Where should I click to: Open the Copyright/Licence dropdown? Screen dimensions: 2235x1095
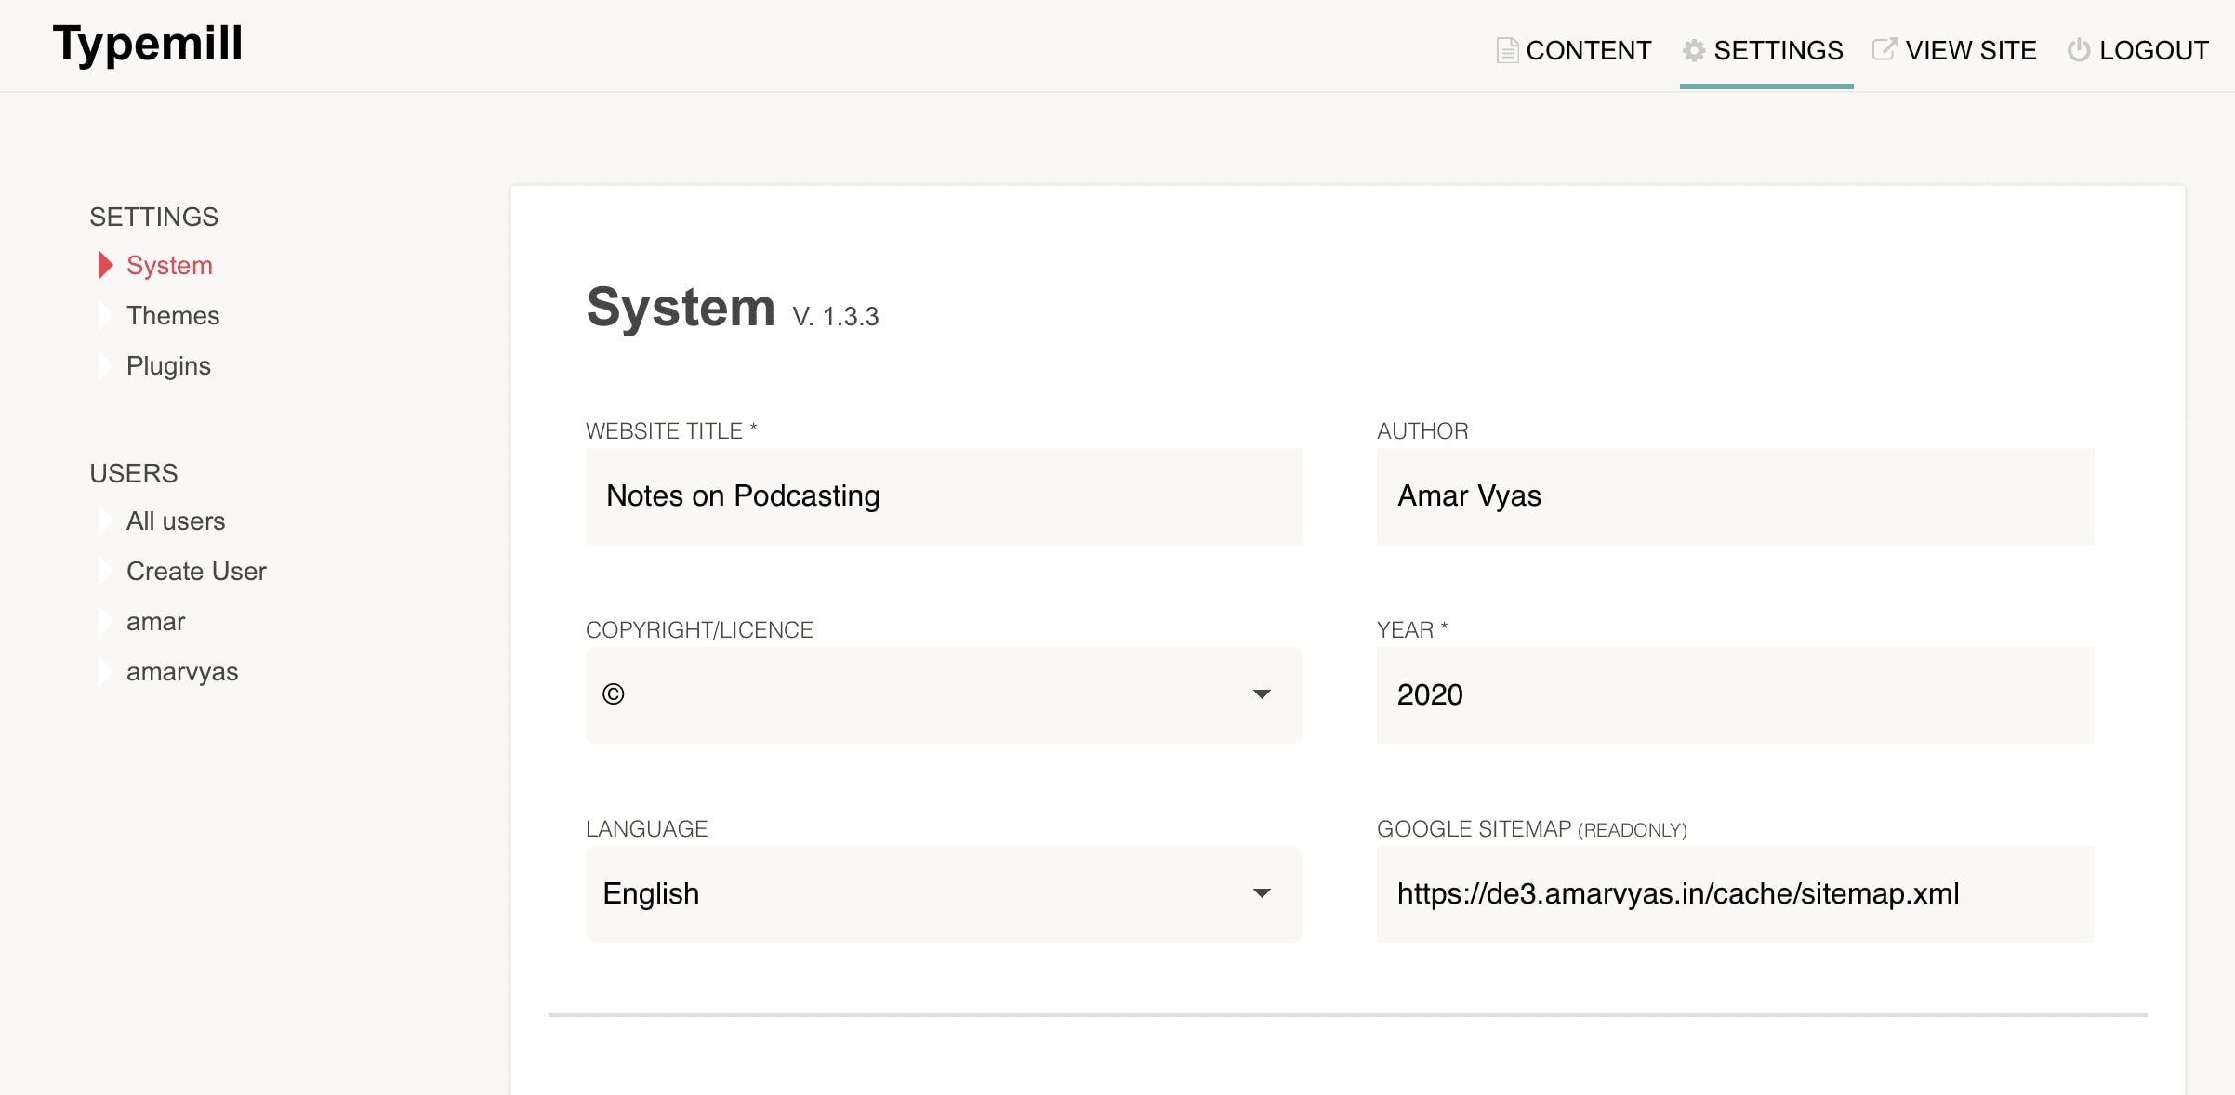944,695
